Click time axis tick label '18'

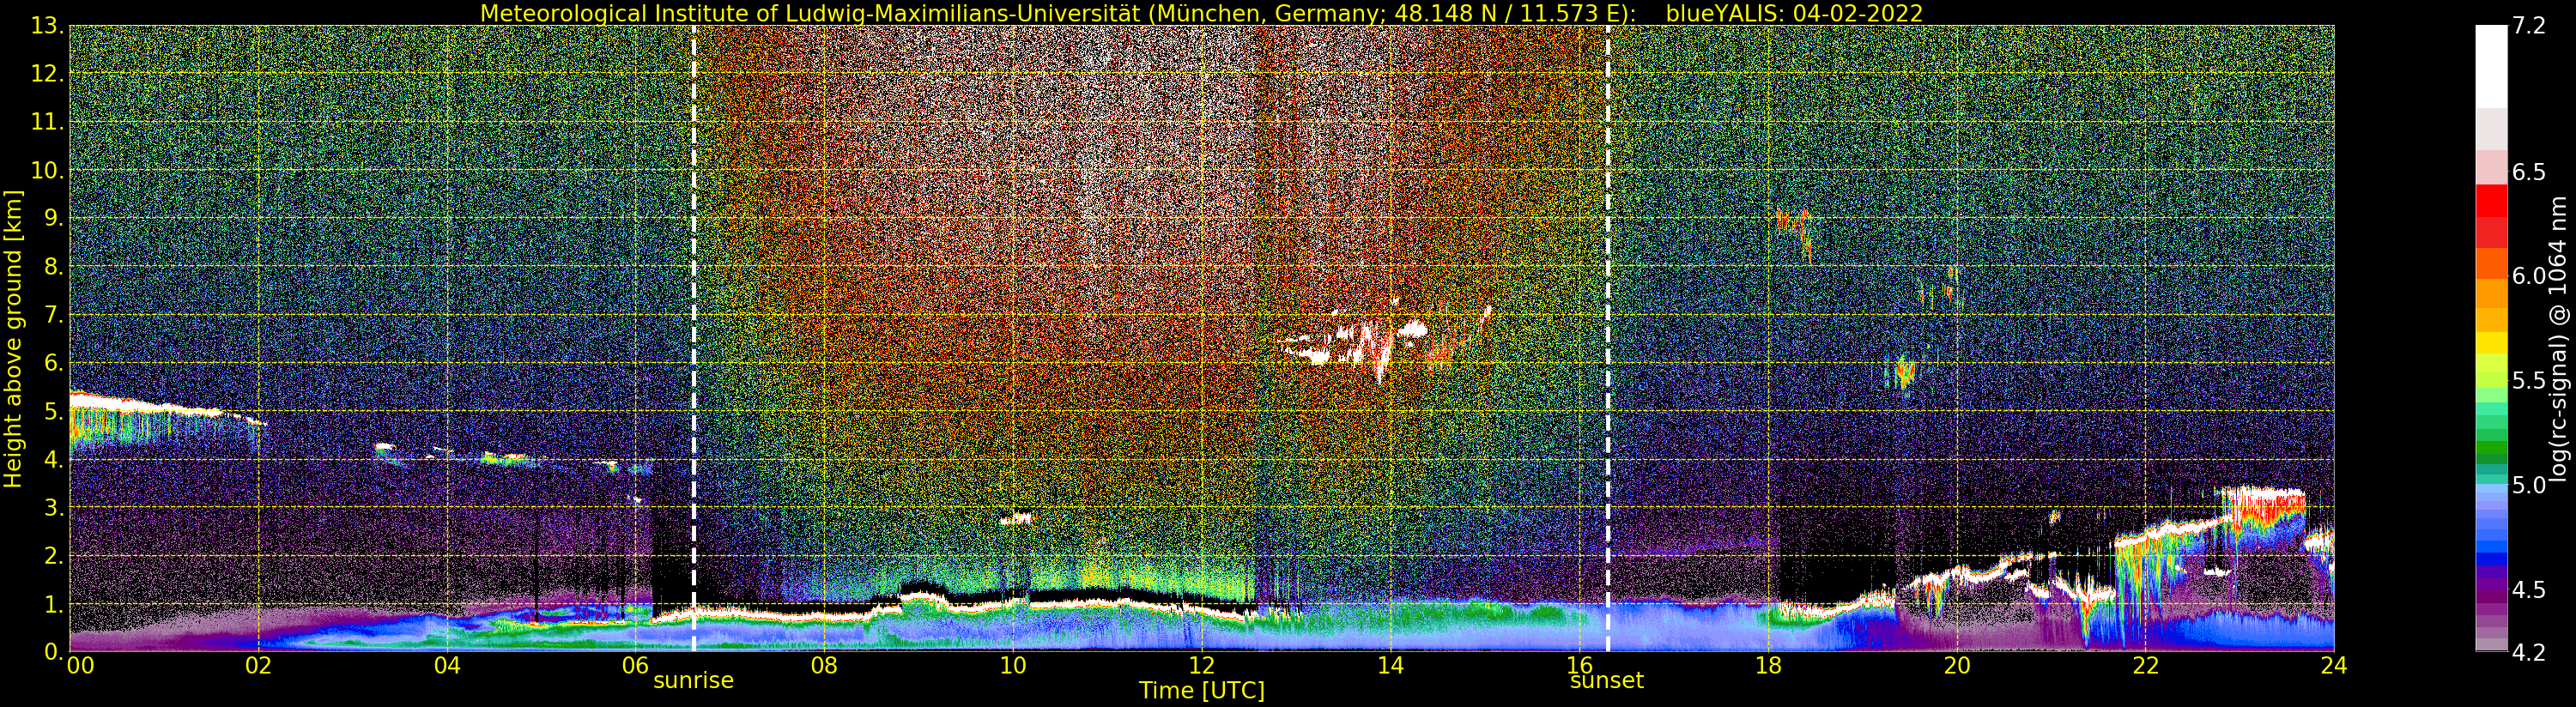point(1768,666)
